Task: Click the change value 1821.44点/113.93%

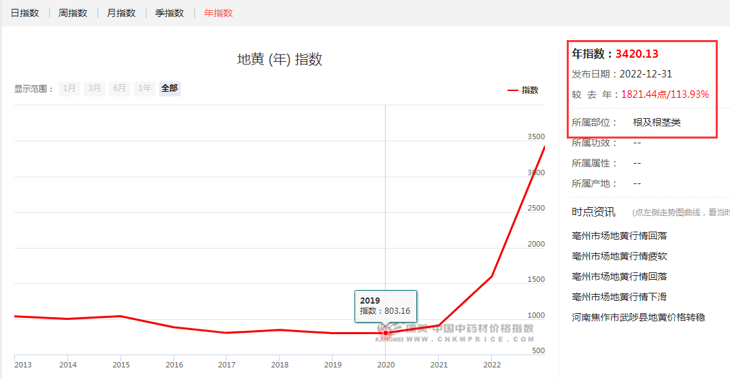Action: (x=665, y=94)
